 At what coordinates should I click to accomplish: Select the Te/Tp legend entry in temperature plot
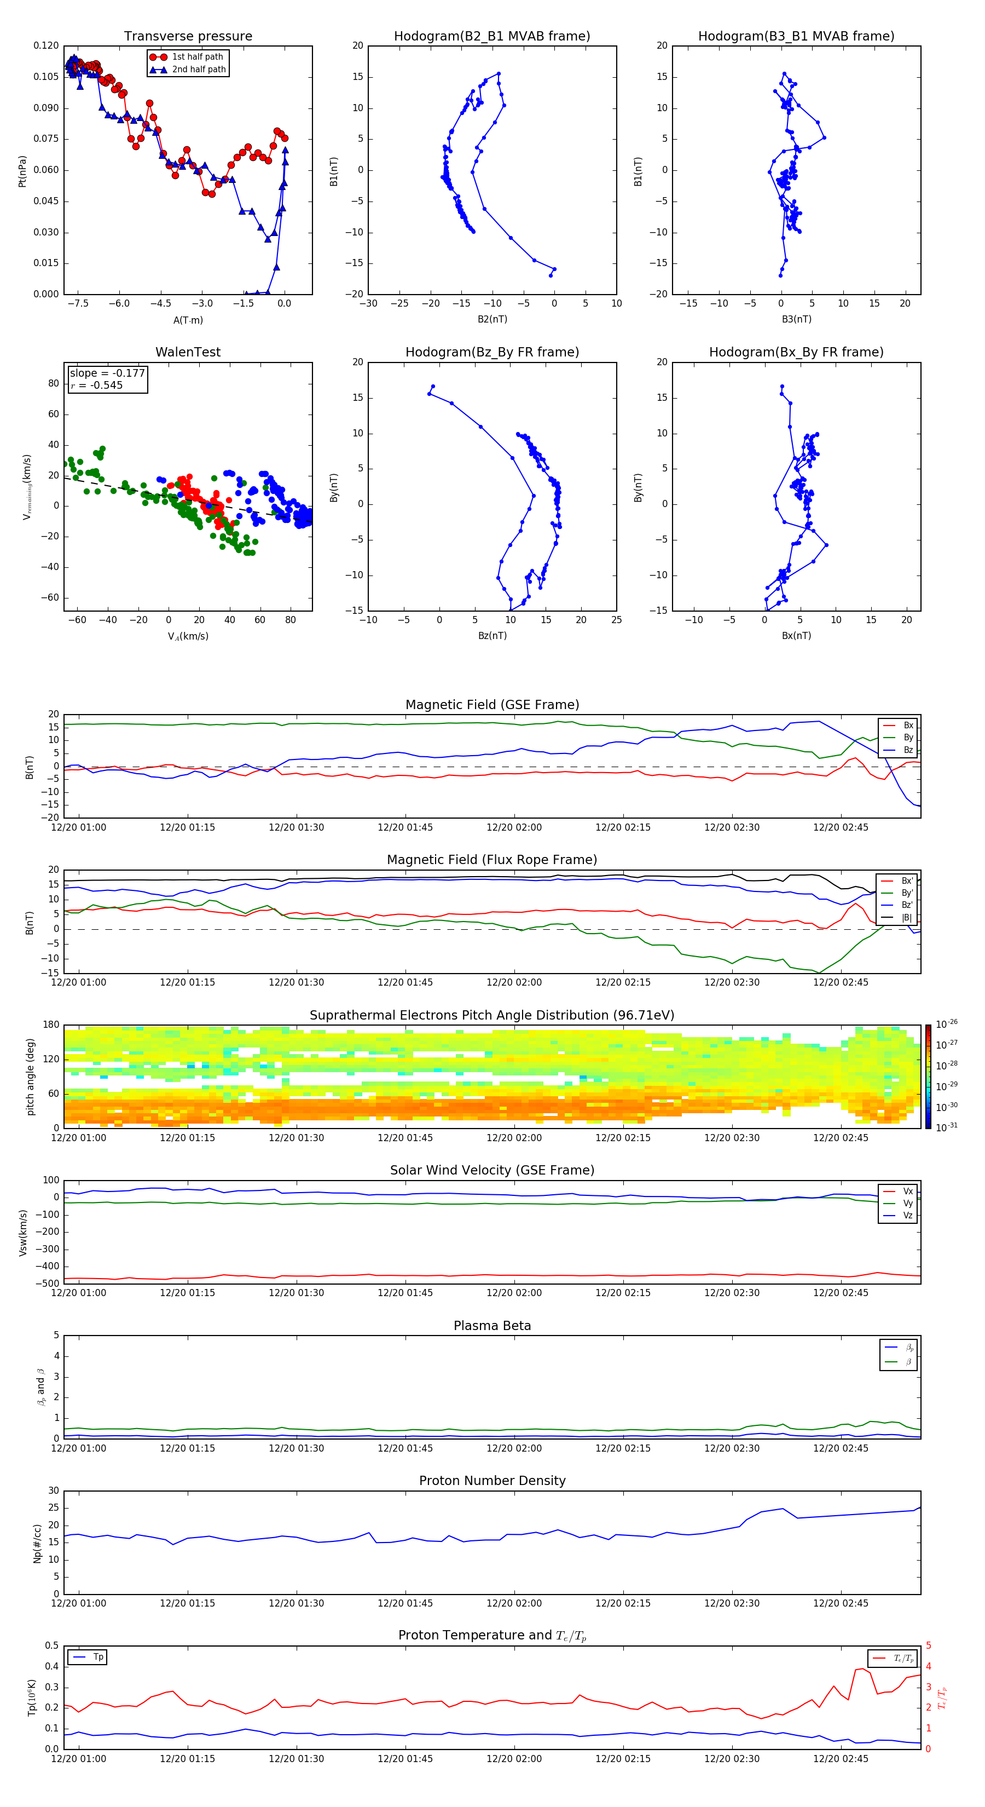pyautogui.click(x=893, y=1658)
